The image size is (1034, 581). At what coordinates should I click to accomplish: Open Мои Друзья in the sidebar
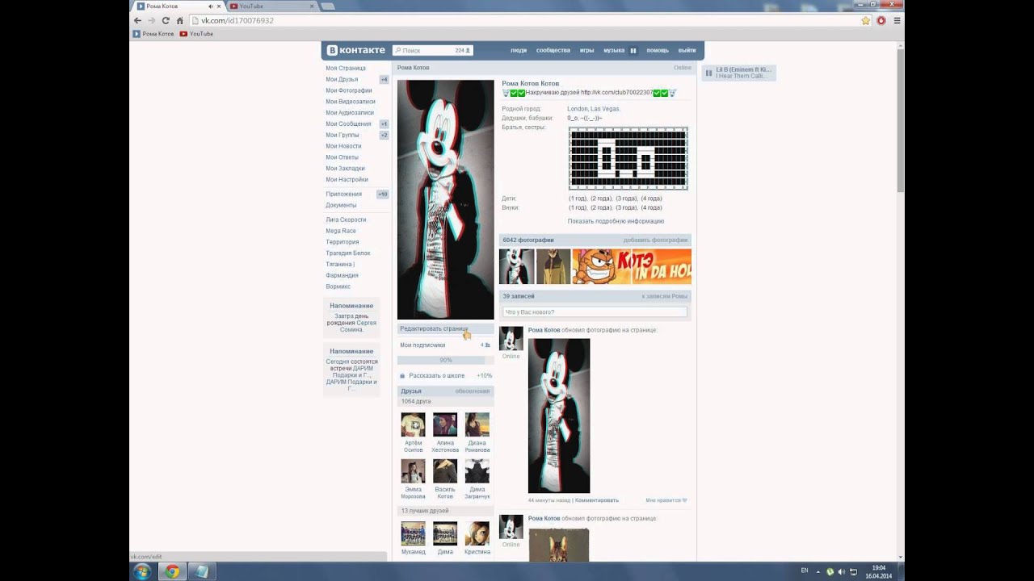(x=342, y=80)
